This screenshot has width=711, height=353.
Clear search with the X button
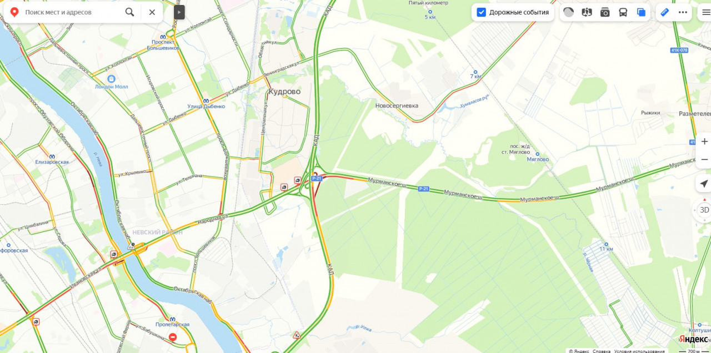[x=152, y=12]
